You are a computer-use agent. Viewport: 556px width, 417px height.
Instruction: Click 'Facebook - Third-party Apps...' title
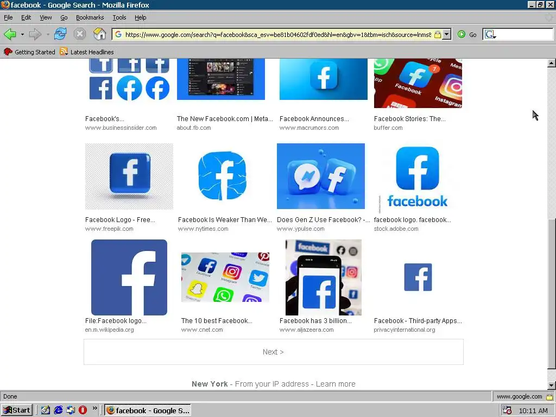[x=418, y=321]
